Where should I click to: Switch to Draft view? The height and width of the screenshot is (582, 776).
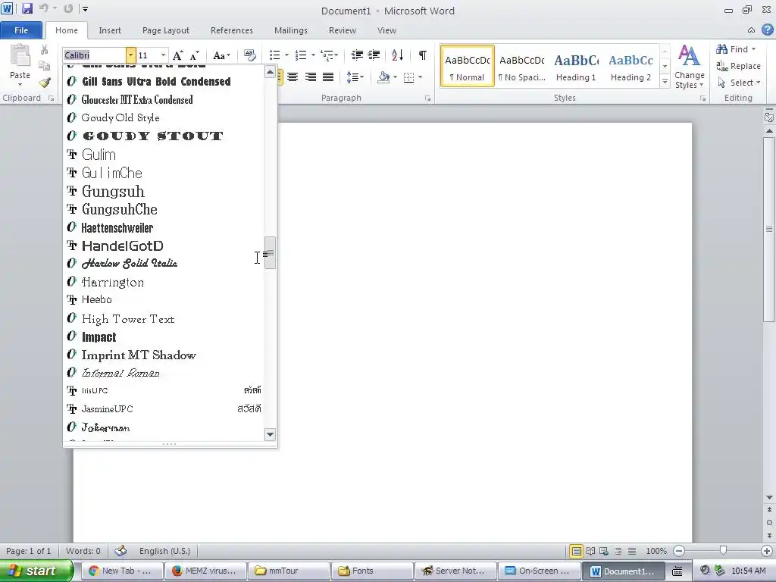pos(632,551)
